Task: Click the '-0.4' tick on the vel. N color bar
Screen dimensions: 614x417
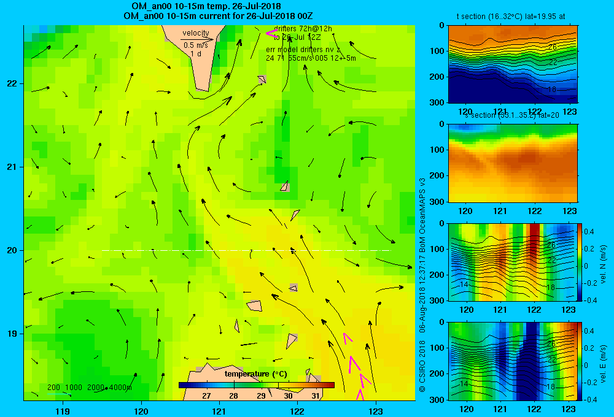Action: [590, 300]
